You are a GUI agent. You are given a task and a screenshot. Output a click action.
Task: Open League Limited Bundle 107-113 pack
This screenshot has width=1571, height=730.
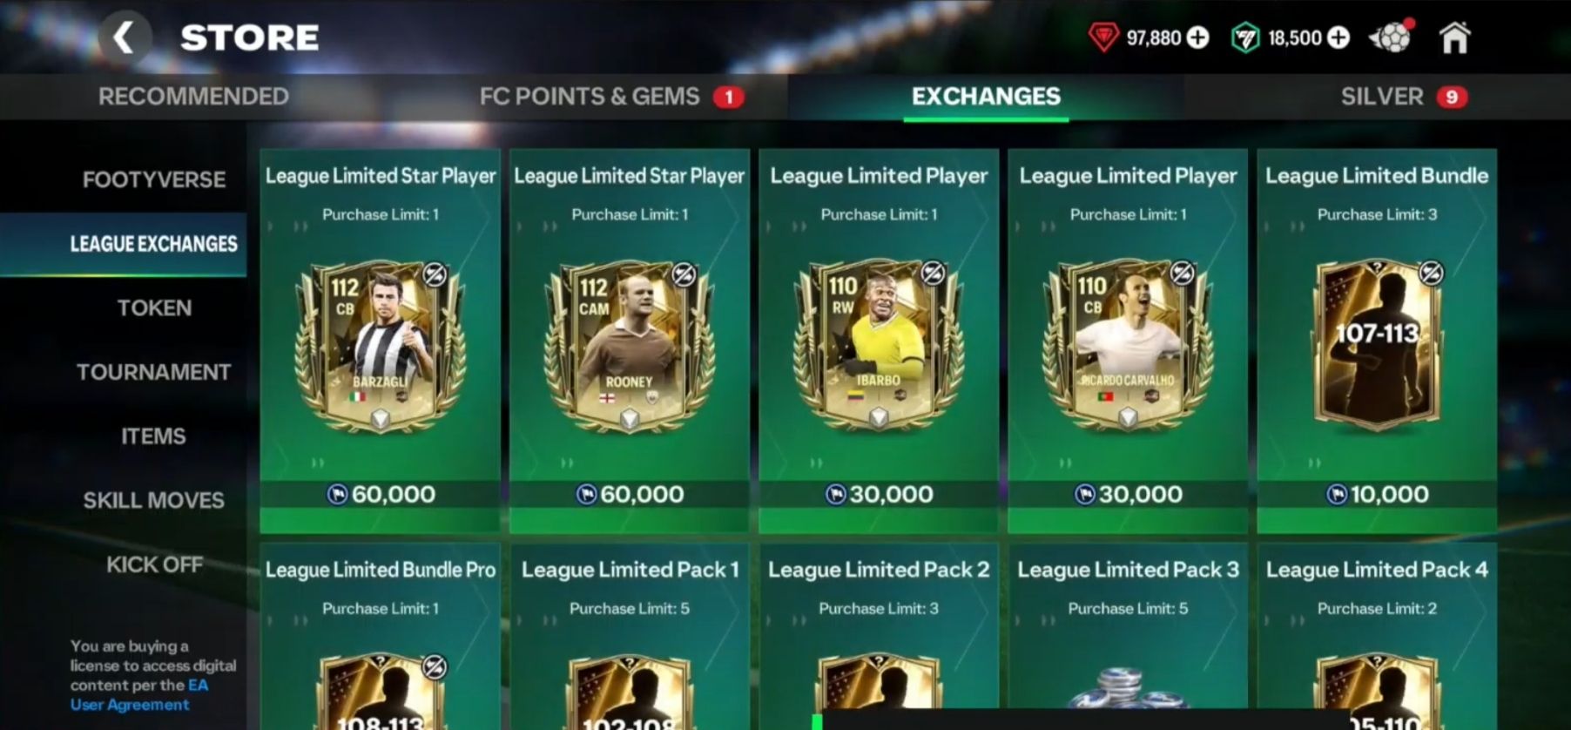pos(1377,341)
